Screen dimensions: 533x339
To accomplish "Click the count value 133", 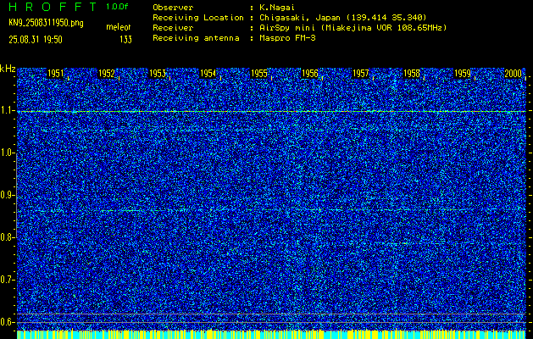I will pos(125,40).
